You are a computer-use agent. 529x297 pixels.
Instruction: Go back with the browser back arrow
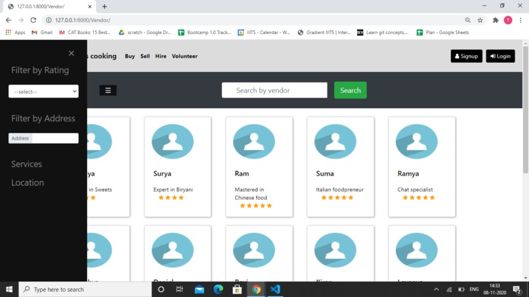(9, 20)
